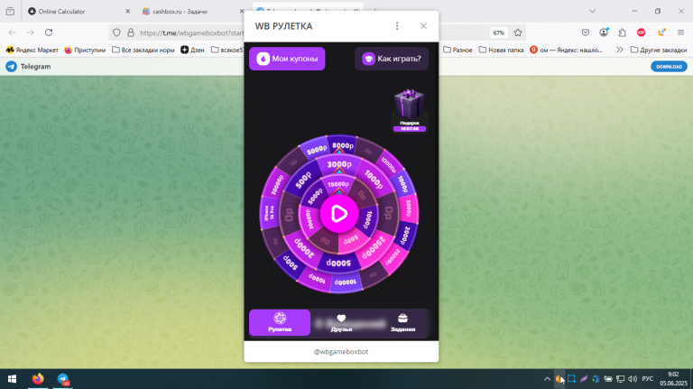Open the Windows Start menu
This screenshot has width=693, height=389.
tap(12, 379)
